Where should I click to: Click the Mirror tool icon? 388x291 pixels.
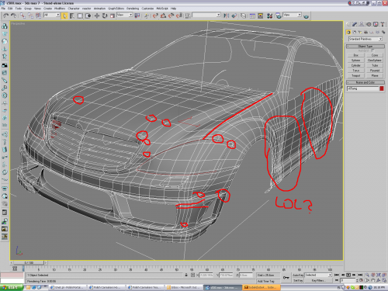[x=226, y=16]
